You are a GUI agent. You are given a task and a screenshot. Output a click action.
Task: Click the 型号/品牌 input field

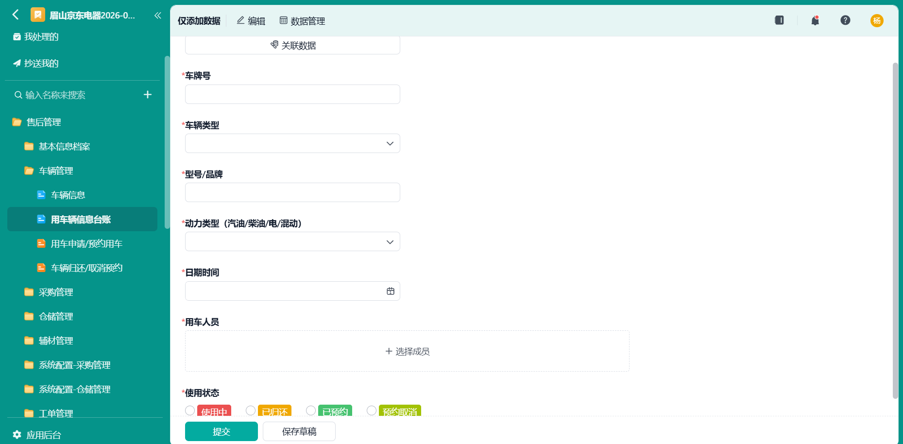point(292,192)
